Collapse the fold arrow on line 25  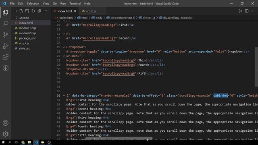pyautogui.click(x=64, y=47)
